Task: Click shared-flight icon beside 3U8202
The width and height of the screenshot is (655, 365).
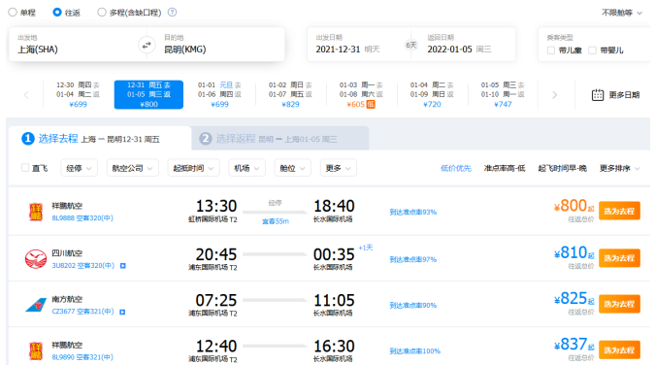Action: click(x=123, y=266)
